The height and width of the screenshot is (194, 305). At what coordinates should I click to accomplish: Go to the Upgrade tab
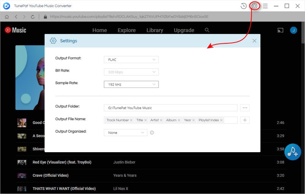pyautogui.click(x=184, y=30)
